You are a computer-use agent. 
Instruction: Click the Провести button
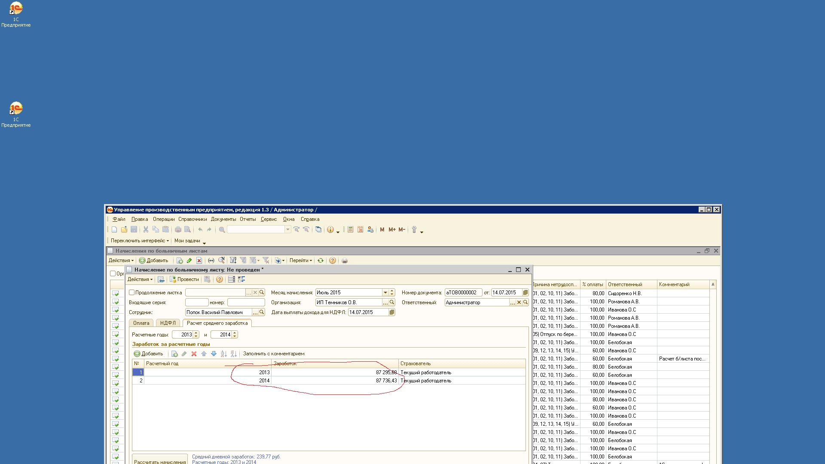tap(184, 280)
